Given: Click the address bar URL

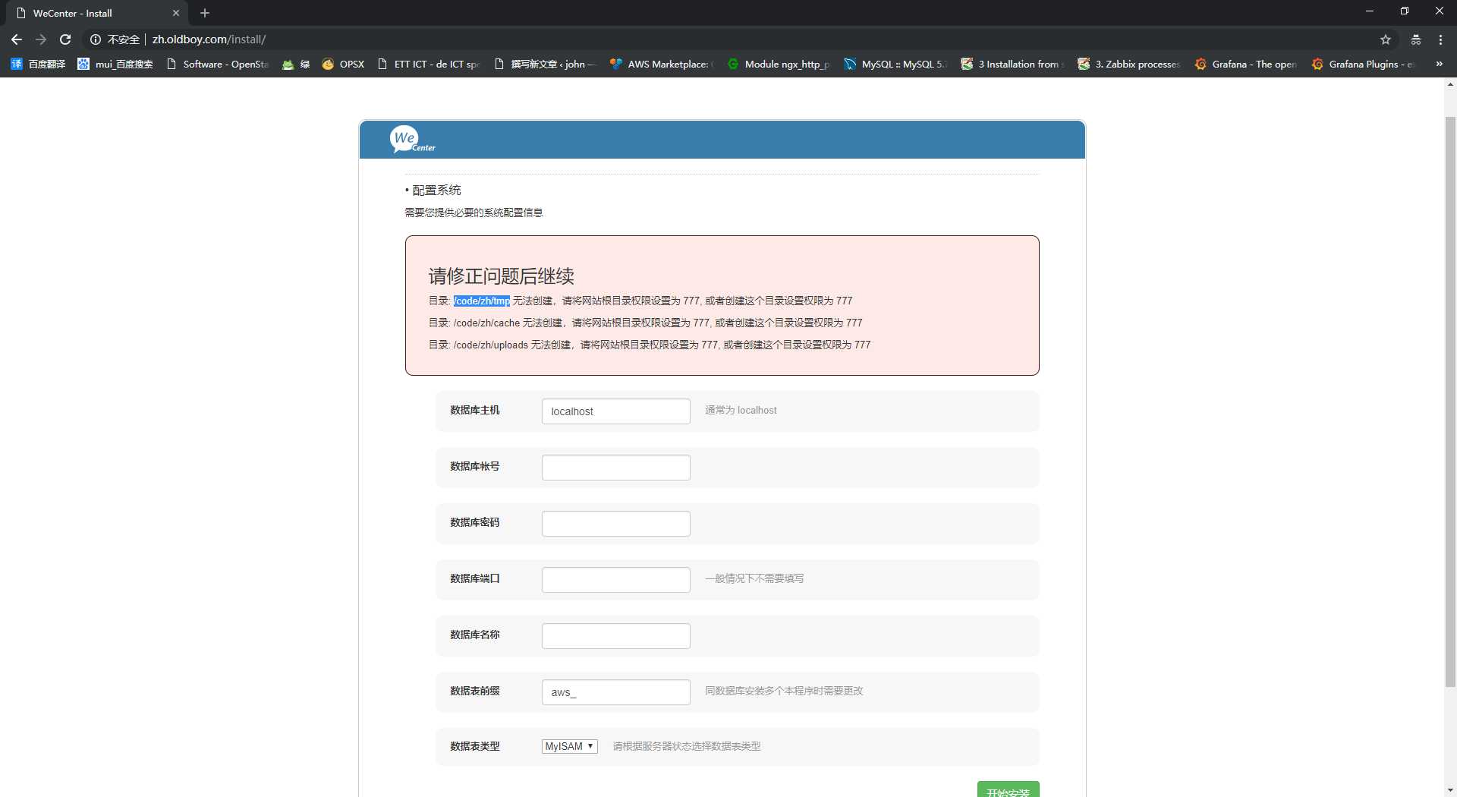Looking at the screenshot, I should coord(209,39).
